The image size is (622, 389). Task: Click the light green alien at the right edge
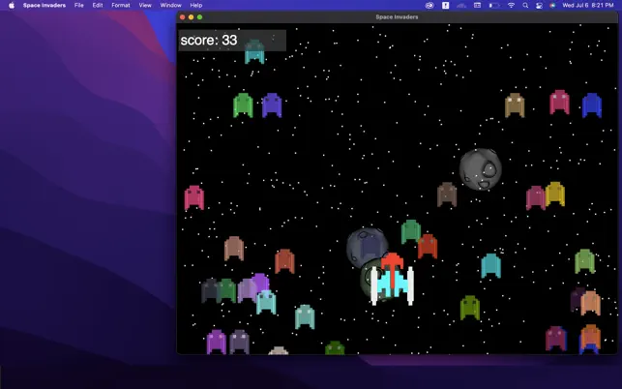[584, 261]
